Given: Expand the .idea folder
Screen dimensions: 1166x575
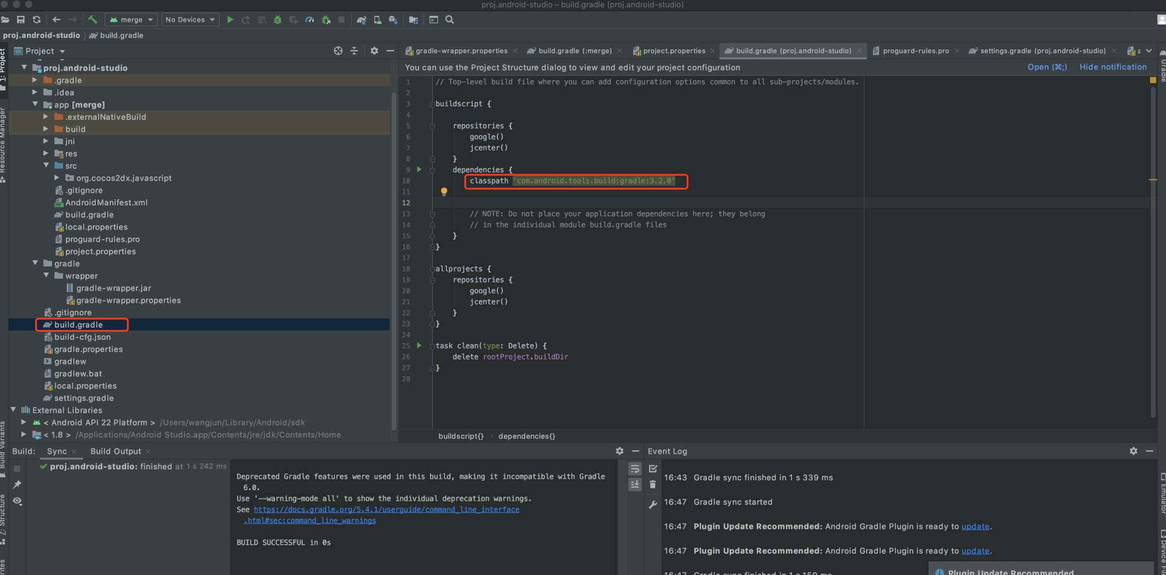Looking at the screenshot, I should click(35, 92).
